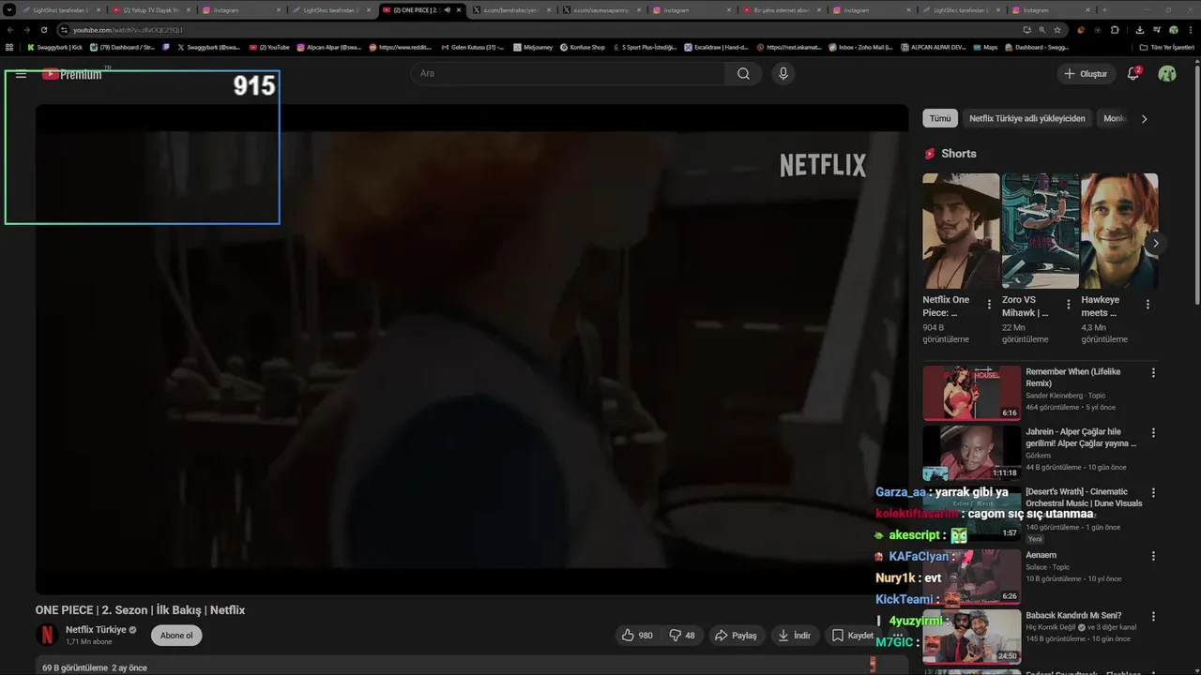Viewport: 1201px width, 675px height.
Task: Go back with the browser back arrow
Action: pos(9,30)
